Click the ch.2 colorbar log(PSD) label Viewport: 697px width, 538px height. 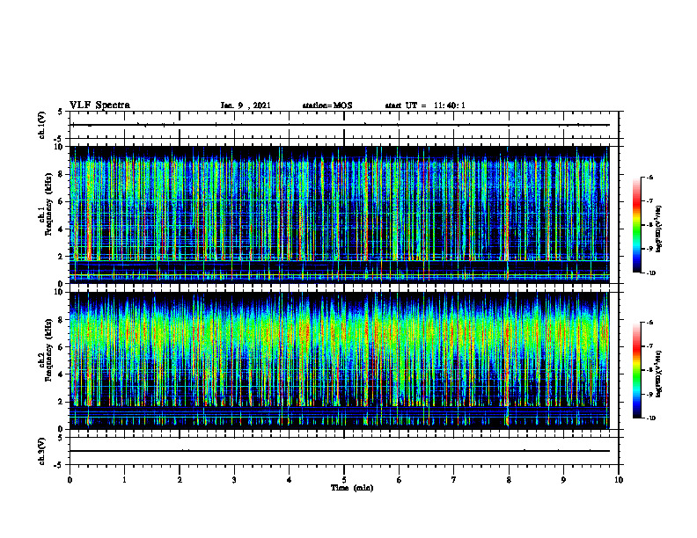click(x=659, y=374)
